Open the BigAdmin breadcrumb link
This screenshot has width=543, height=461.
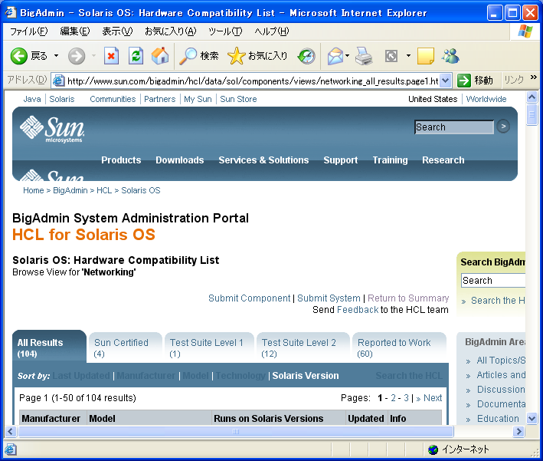point(70,190)
